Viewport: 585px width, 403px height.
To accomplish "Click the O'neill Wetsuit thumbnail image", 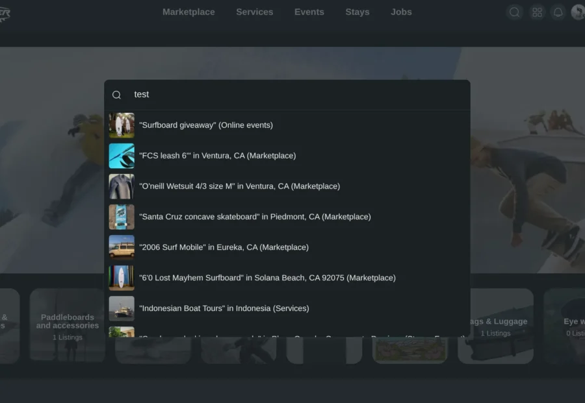I will point(122,186).
